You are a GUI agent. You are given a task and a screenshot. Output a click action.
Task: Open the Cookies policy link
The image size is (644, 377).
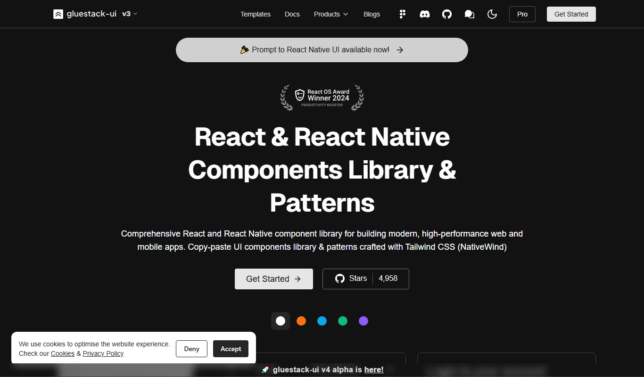coord(63,353)
